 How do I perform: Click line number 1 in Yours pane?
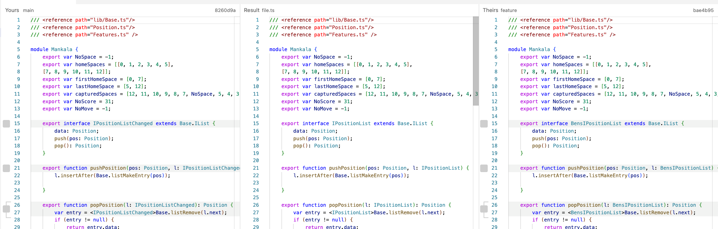coord(19,20)
